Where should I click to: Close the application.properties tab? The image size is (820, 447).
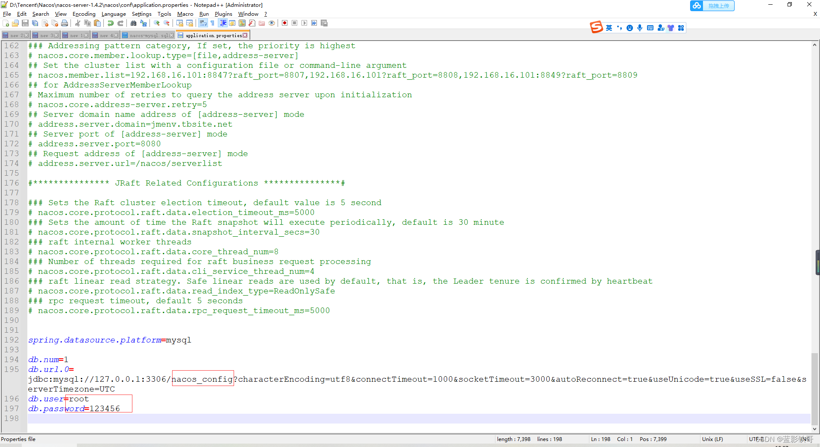(245, 35)
